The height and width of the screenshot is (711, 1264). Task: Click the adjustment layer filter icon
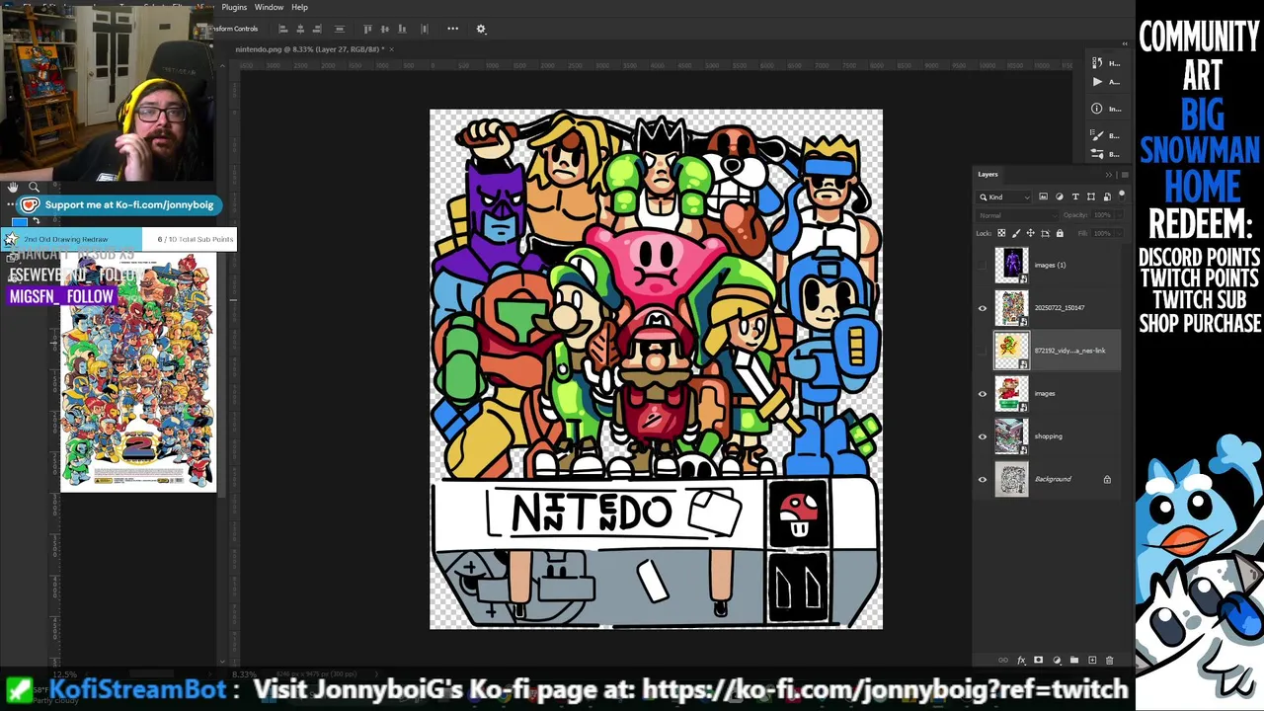click(1060, 197)
